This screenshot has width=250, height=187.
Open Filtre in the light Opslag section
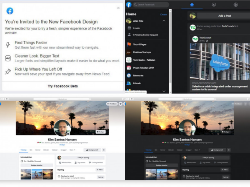(100, 170)
